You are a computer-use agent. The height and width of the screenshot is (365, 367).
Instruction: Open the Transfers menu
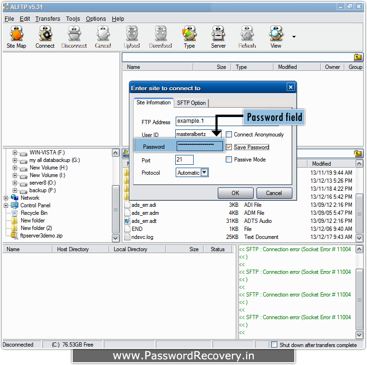48,19
